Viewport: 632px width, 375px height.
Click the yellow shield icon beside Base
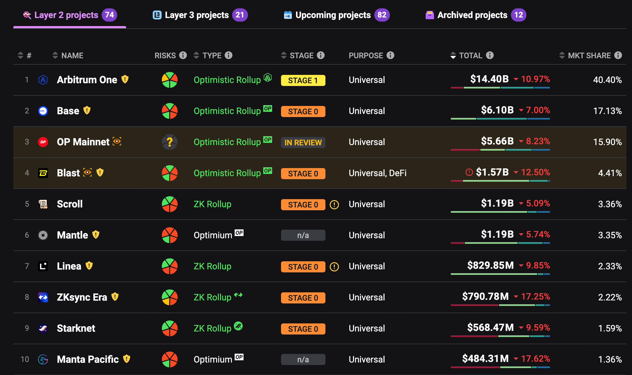click(x=87, y=110)
